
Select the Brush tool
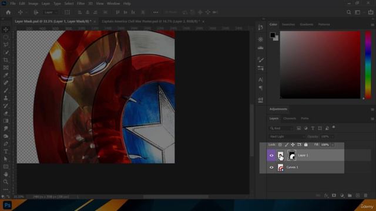click(6, 90)
